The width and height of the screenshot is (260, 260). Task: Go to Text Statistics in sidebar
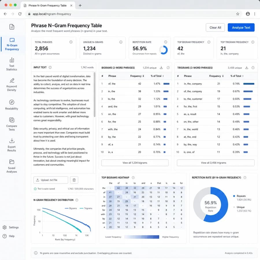pos(12,64)
